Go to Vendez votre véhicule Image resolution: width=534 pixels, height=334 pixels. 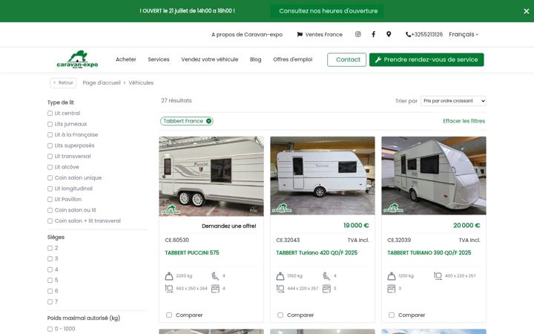coord(209,59)
